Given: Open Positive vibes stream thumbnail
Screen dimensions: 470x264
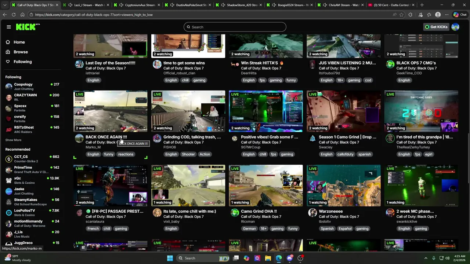Looking at the screenshot, I should pyautogui.click(x=266, y=111).
